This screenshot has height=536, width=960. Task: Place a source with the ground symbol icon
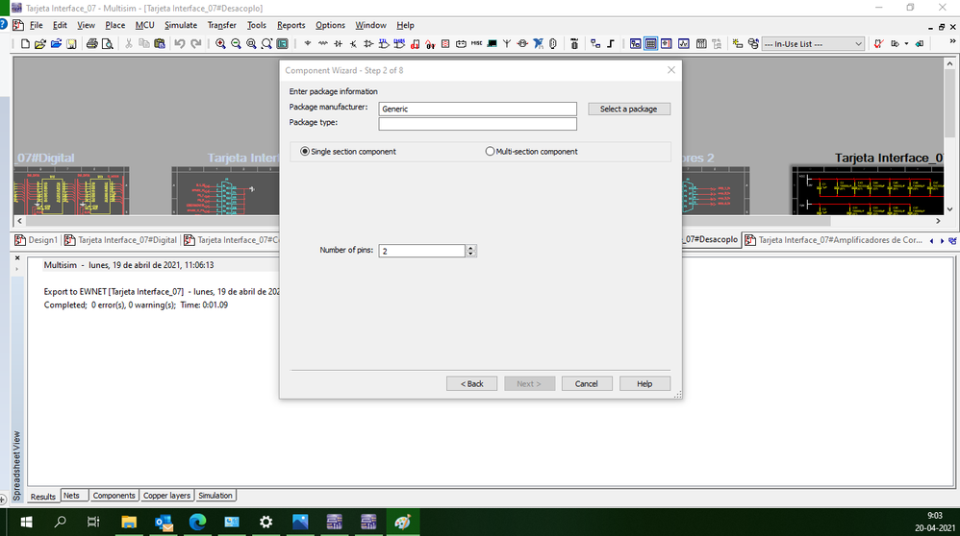click(308, 43)
